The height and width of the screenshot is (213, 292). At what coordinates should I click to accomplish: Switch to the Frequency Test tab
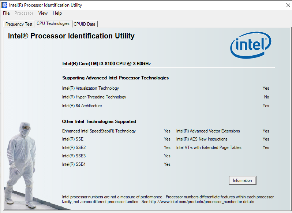coord(19,24)
